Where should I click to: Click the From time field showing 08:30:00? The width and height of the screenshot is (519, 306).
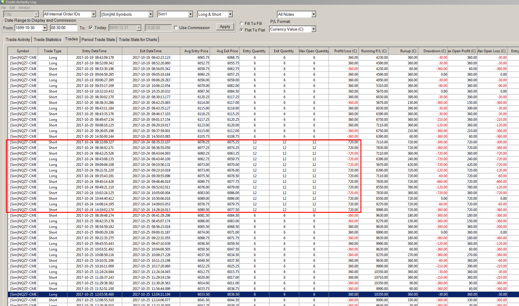click(63, 28)
